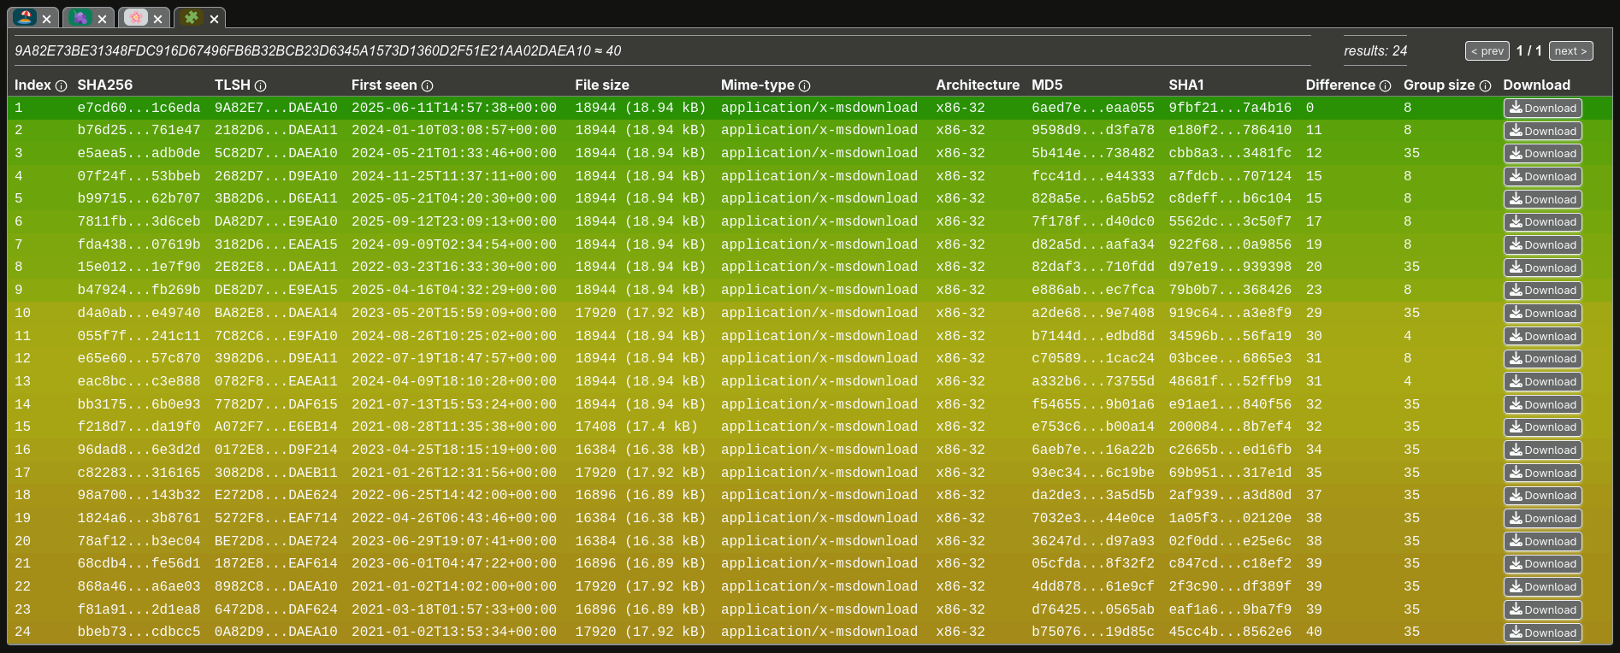Download sample d4a0ab...e49740 in row 10
The image size is (1620, 653).
point(1542,314)
